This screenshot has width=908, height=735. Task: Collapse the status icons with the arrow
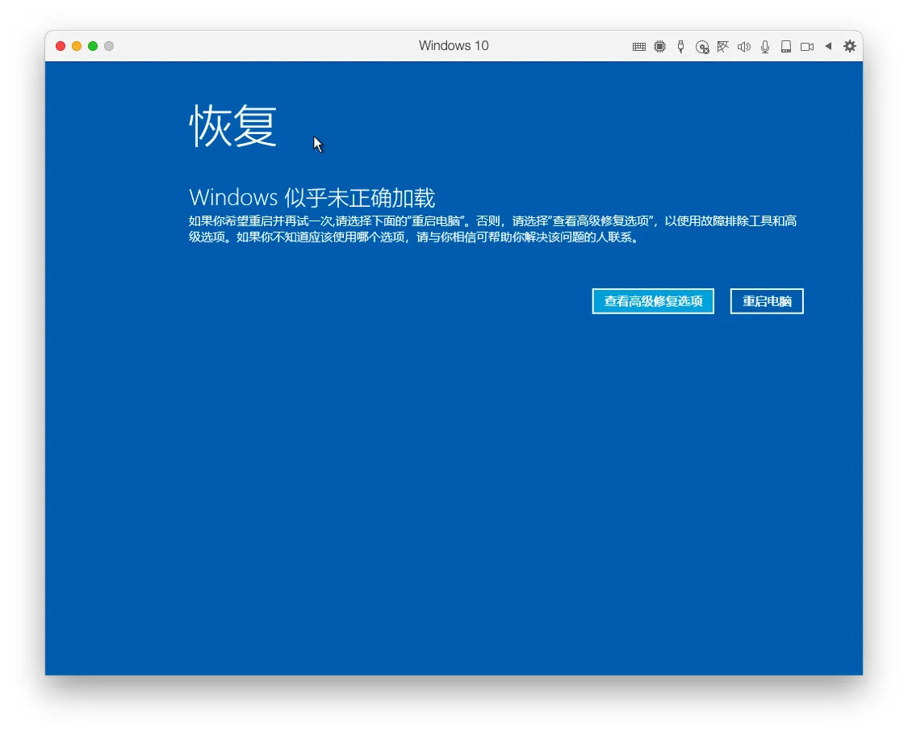click(829, 46)
